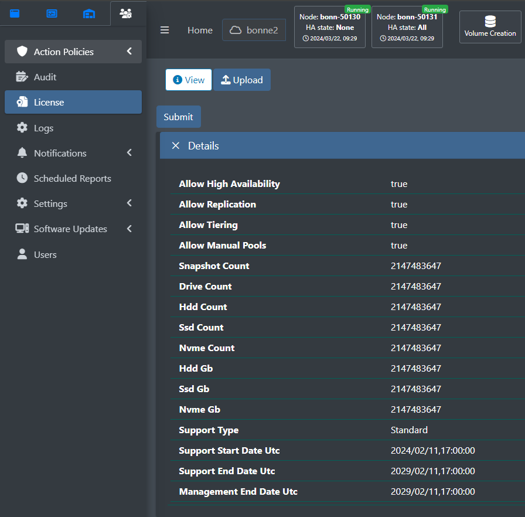Viewport: 525px width, 517px height.
Task: Select the Allow Replication label
Action: (x=217, y=204)
